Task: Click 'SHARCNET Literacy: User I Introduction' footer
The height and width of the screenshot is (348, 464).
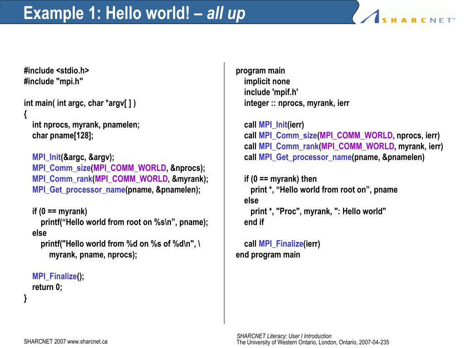Action: 284,336
